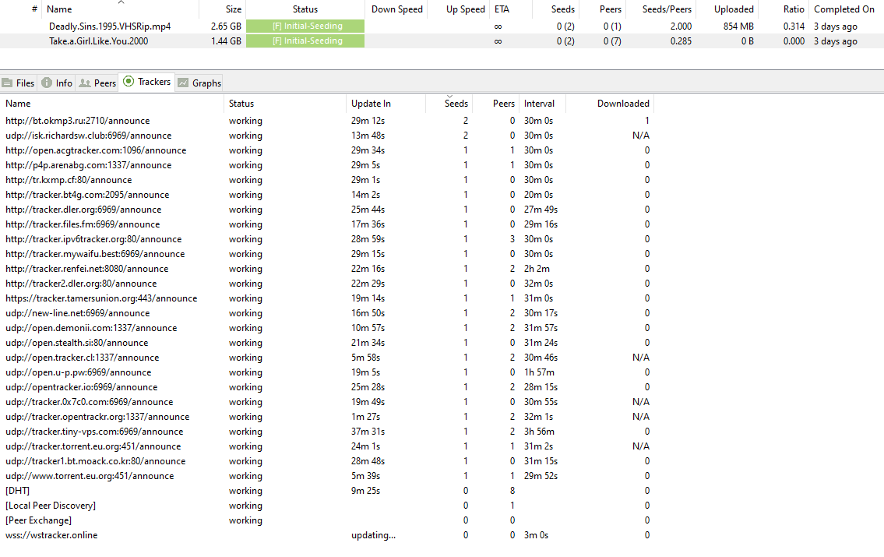Sort torrents by Down Speed column

397,9
